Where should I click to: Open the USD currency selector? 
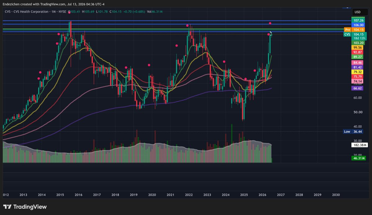pyautogui.click(x=360, y=12)
